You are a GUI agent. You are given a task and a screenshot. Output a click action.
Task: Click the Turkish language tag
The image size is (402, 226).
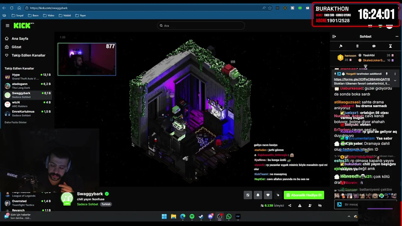pyautogui.click(x=106, y=204)
